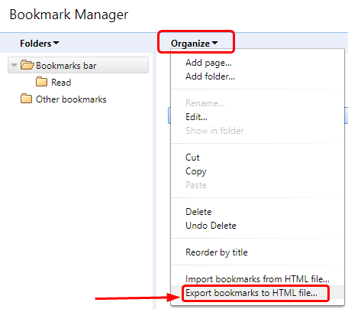Choose Undo Delete from the menu
Image resolution: width=348 pixels, height=309 pixels.
[211, 226]
